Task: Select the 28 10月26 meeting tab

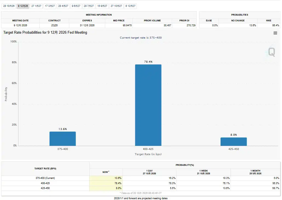Action: [9, 6]
